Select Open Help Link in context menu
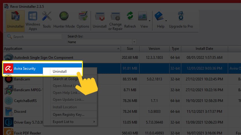Screen dimensions: 241x135 [66, 93]
